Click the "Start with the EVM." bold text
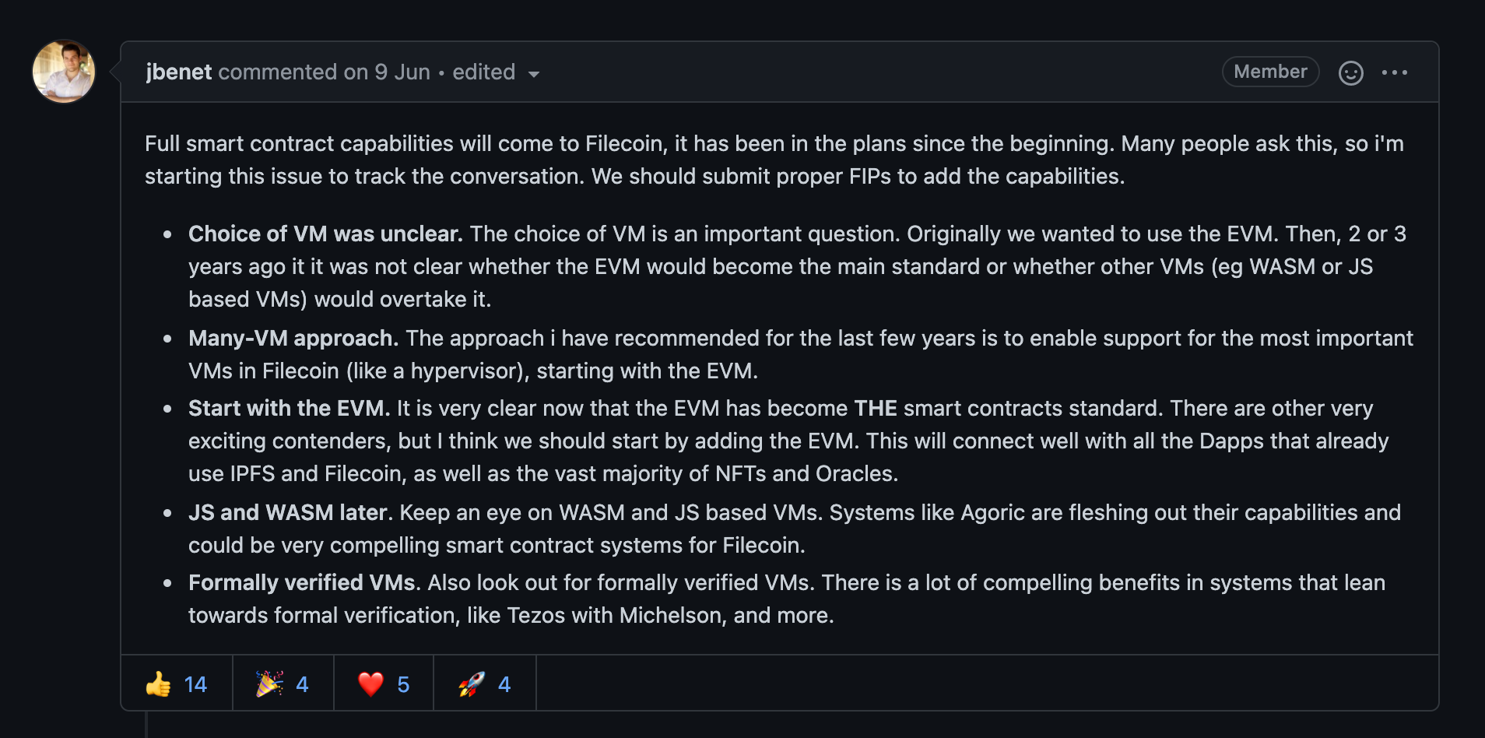The image size is (1485, 738). [289, 408]
